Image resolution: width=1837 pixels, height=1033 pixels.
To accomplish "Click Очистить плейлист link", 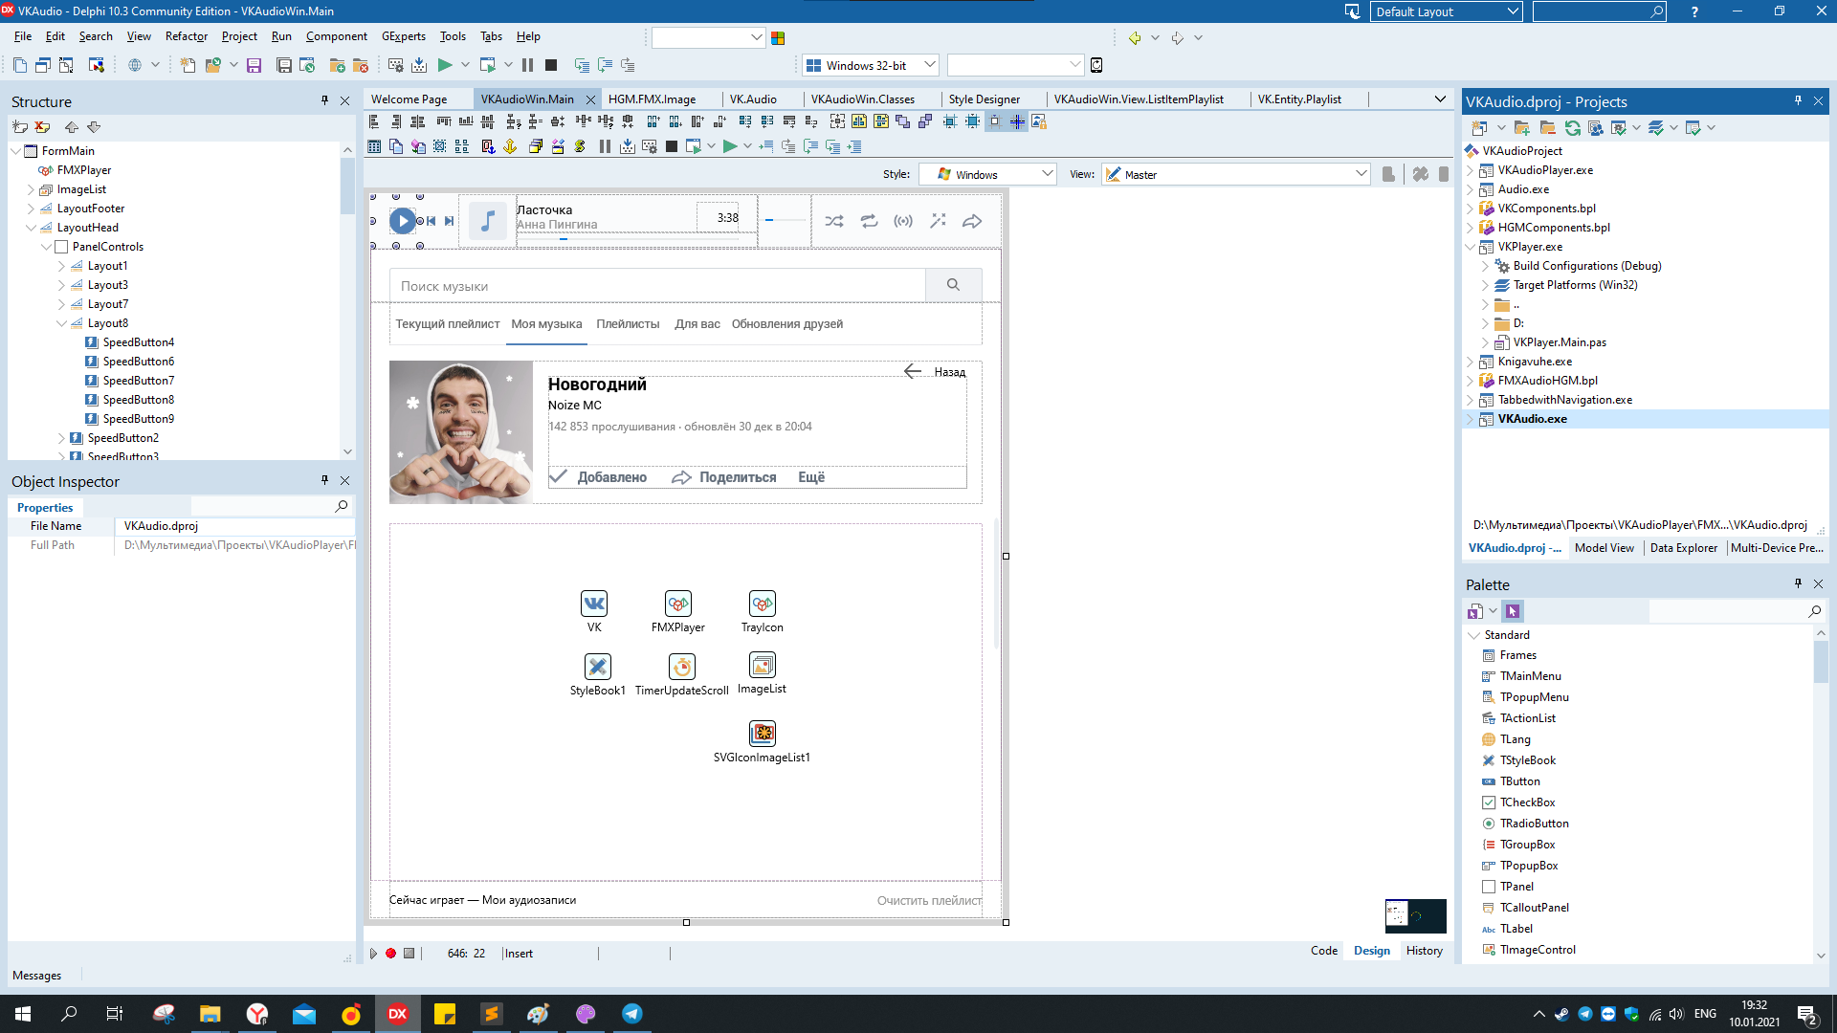I will click(929, 900).
